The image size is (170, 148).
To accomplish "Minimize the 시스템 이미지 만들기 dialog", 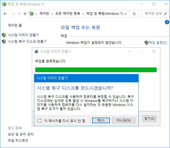I will 129,51.
